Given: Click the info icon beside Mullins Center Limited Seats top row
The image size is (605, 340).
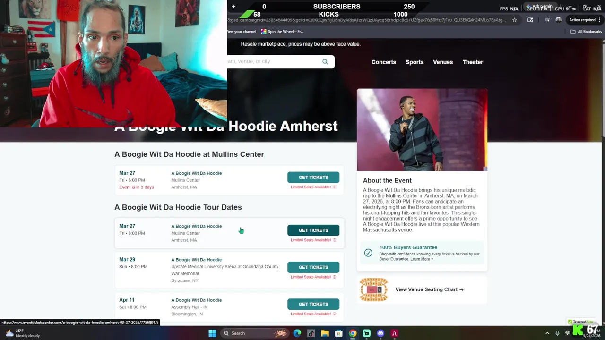Looking at the screenshot, I should (x=334, y=187).
